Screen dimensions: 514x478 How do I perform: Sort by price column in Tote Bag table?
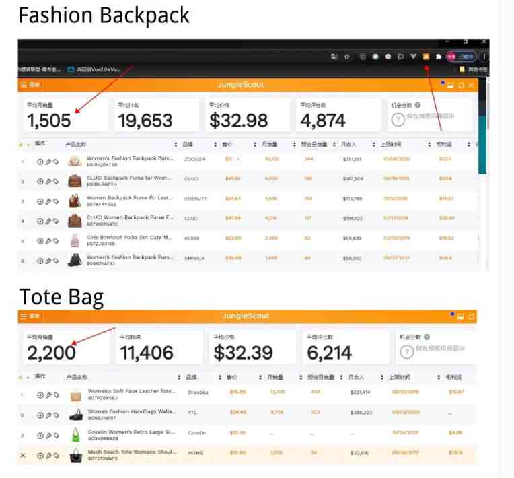coord(260,377)
